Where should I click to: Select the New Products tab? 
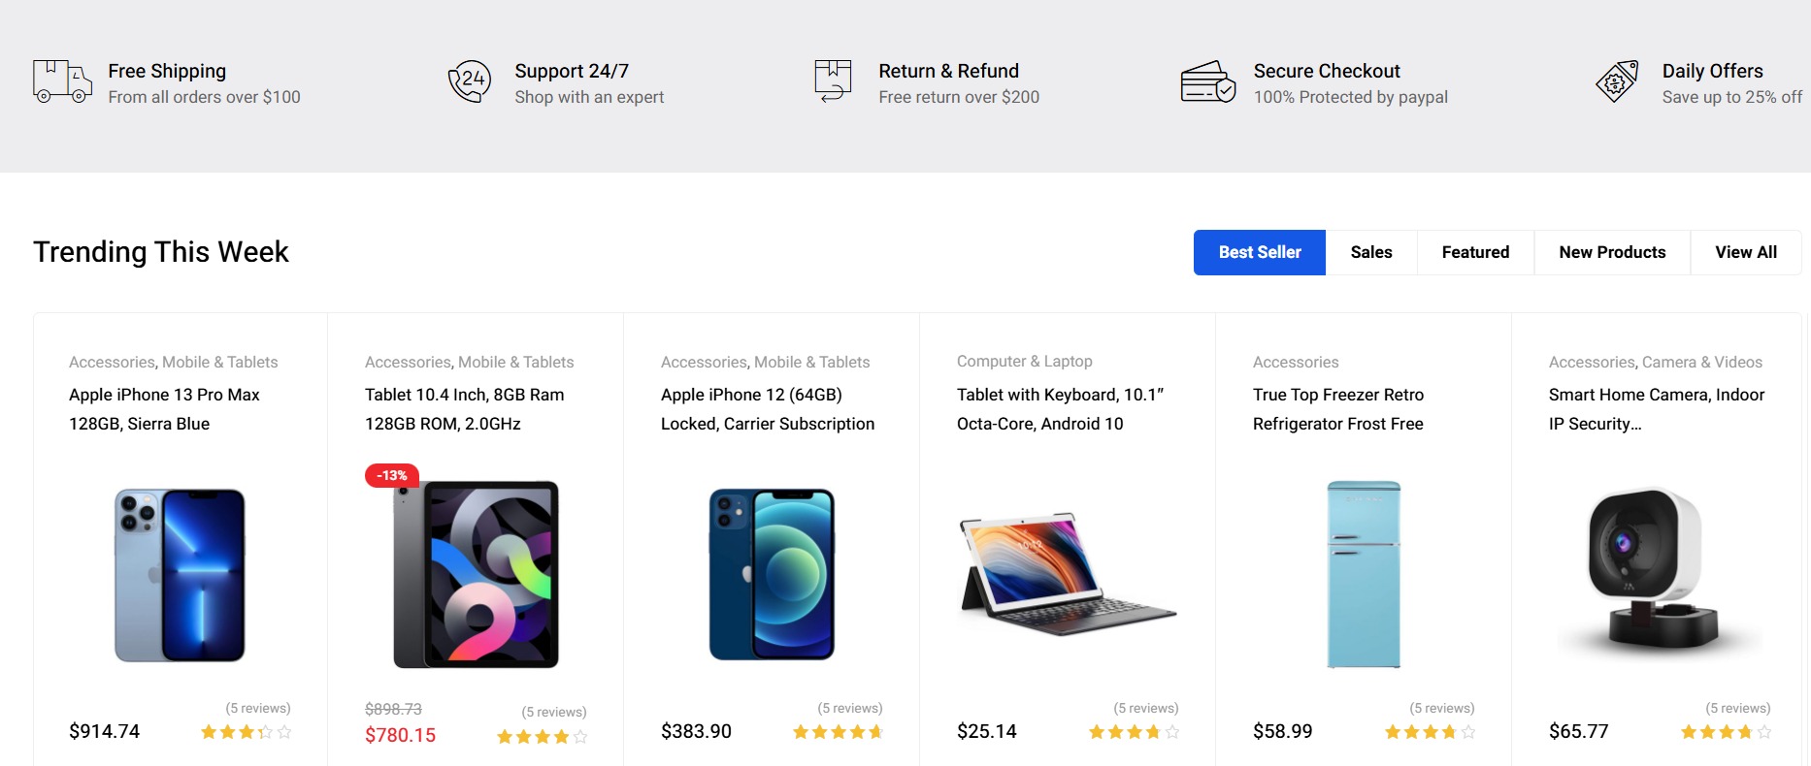1612,252
